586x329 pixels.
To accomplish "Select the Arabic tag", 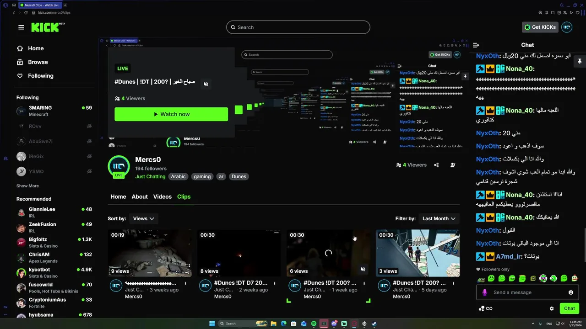I will 179,176.
